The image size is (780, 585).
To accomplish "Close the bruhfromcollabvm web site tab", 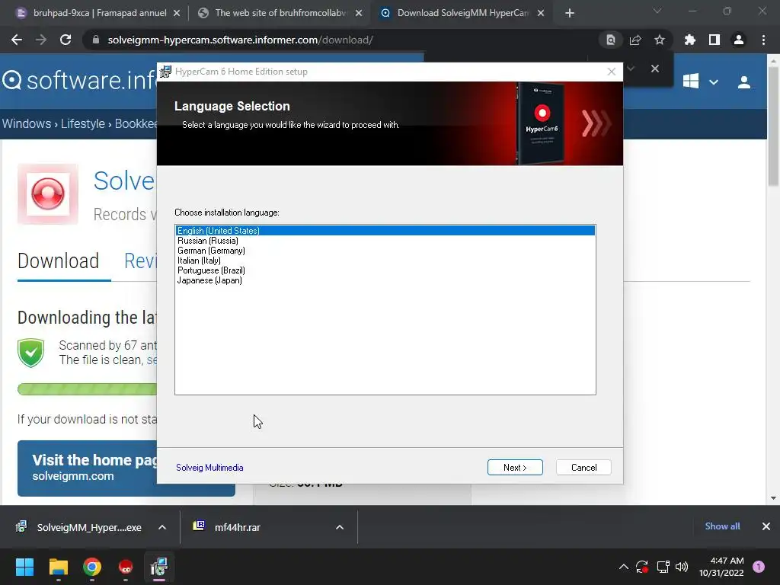I will coord(359,14).
